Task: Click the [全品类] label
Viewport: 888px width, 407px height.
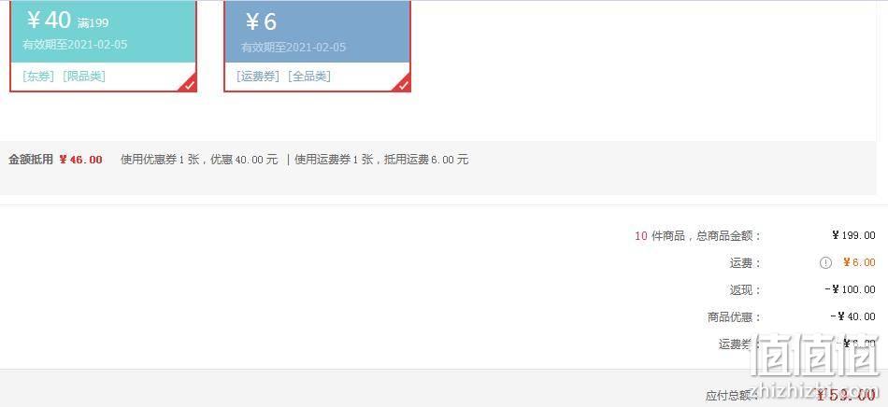Action: [309, 77]
